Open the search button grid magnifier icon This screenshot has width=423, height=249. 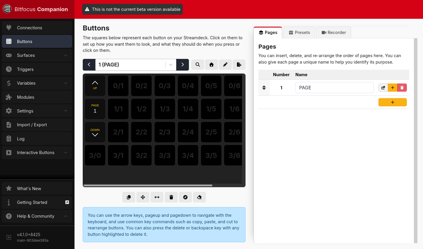coord(198,65)
